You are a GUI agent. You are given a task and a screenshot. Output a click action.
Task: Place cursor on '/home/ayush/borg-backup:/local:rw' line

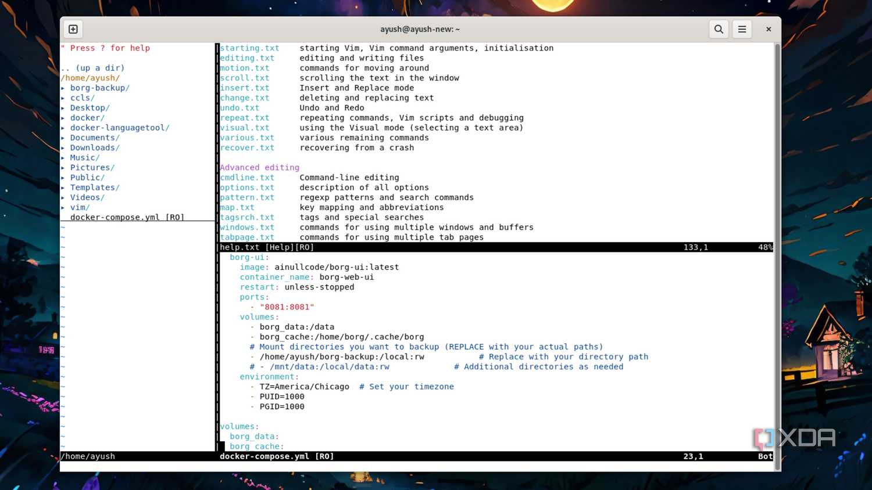tap(342, 356)
